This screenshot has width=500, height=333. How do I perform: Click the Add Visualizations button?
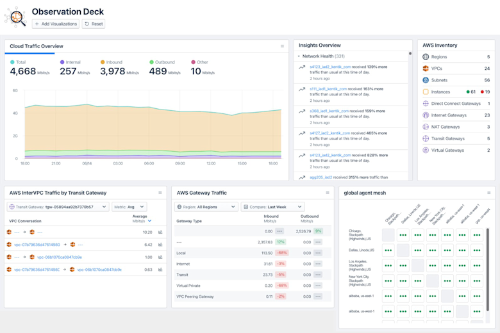[56, 24]
